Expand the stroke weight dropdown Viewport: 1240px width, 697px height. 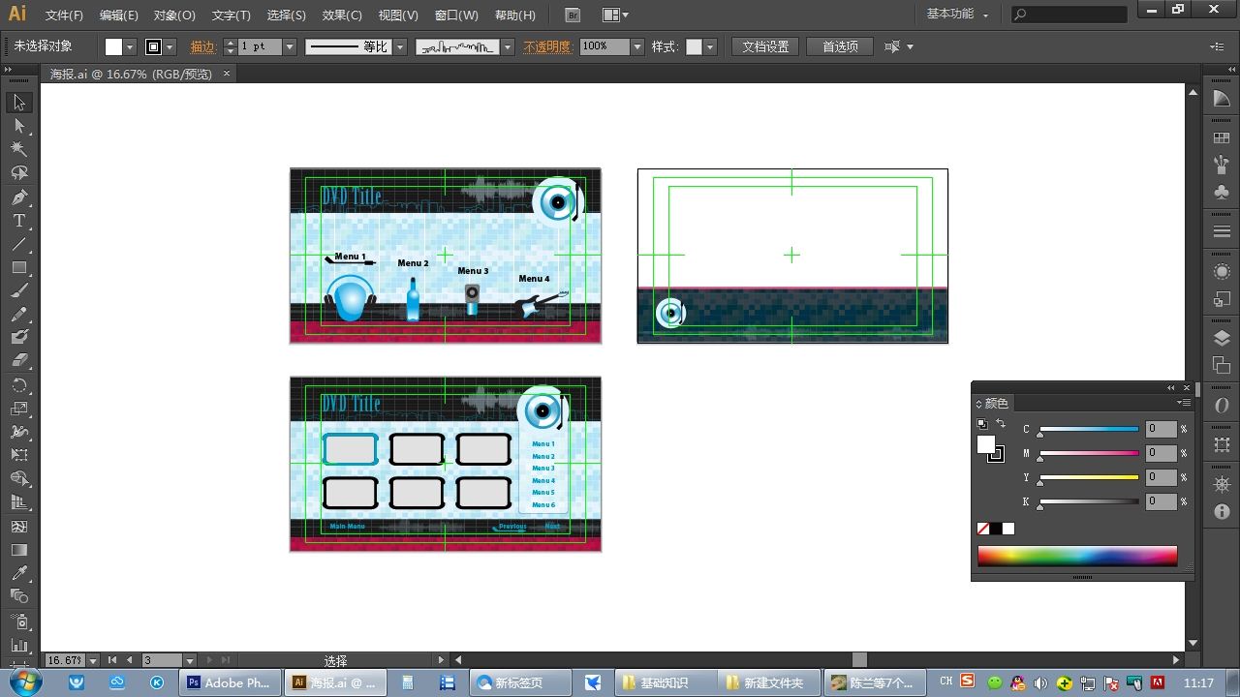point(289,46)
